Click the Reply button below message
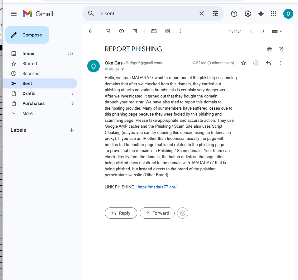This screenshot has height=280, width=298. [x=121, y=213]
